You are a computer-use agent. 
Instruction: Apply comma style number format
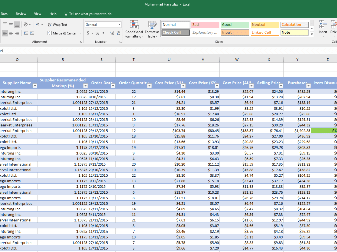pos(103,33)
